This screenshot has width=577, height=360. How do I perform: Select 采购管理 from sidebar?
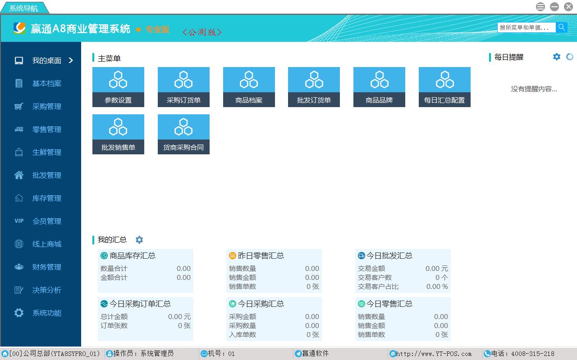pyautogui.click(x=46, y=106)
